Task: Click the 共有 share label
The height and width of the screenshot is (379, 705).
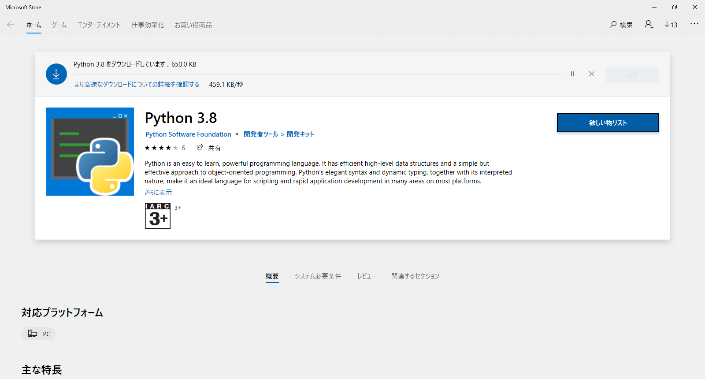Action: (x=215, y=148)
